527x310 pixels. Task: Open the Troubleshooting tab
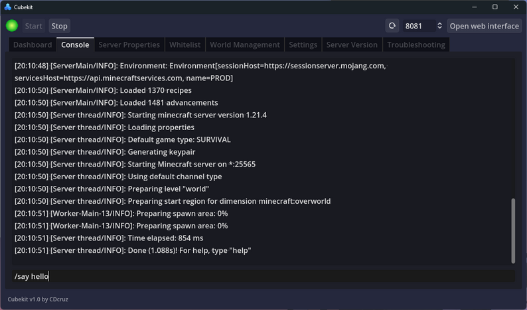click(x=415, y=44)
